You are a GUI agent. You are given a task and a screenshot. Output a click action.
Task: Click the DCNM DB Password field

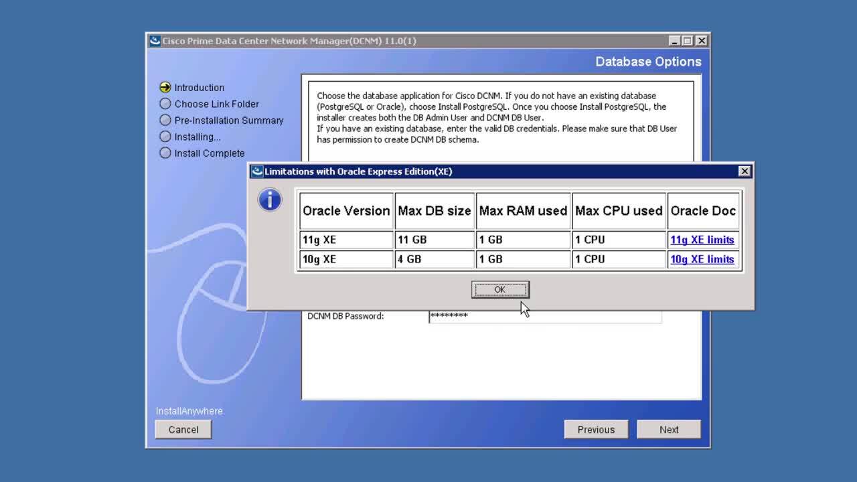point(545,317)
